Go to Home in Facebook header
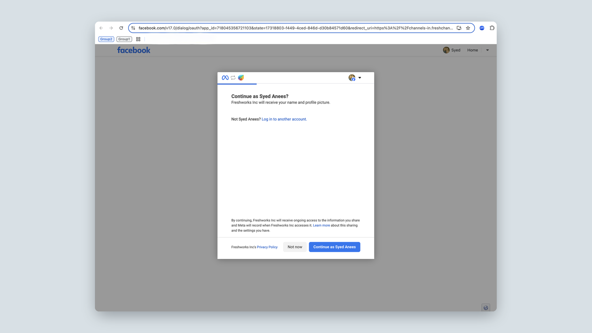 tap(473, 50)
